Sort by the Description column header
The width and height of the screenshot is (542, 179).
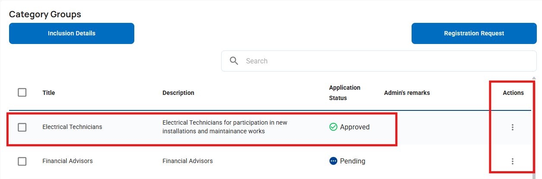click(x=178, y=93)
